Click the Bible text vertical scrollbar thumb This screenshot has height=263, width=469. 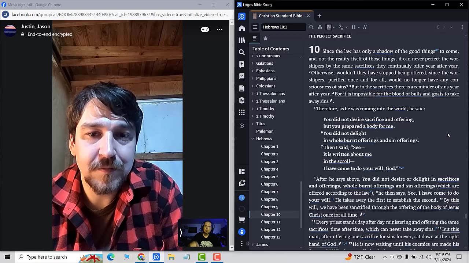tap(466, 216)
